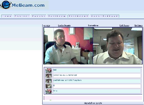Click the avatar beside the last chat message
This screenshot has height=105, width=144.
pyautogui.click(x=48, y=91)
